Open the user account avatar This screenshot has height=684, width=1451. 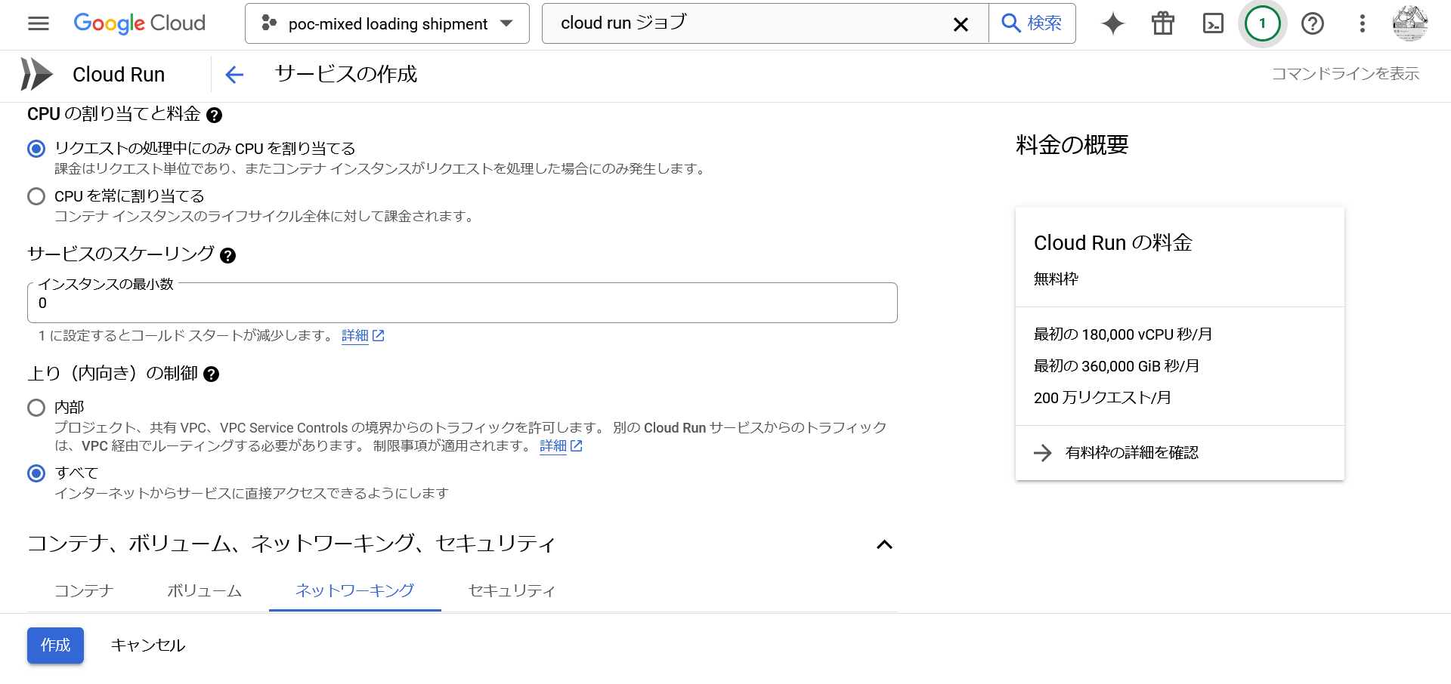coord(1410,23)
